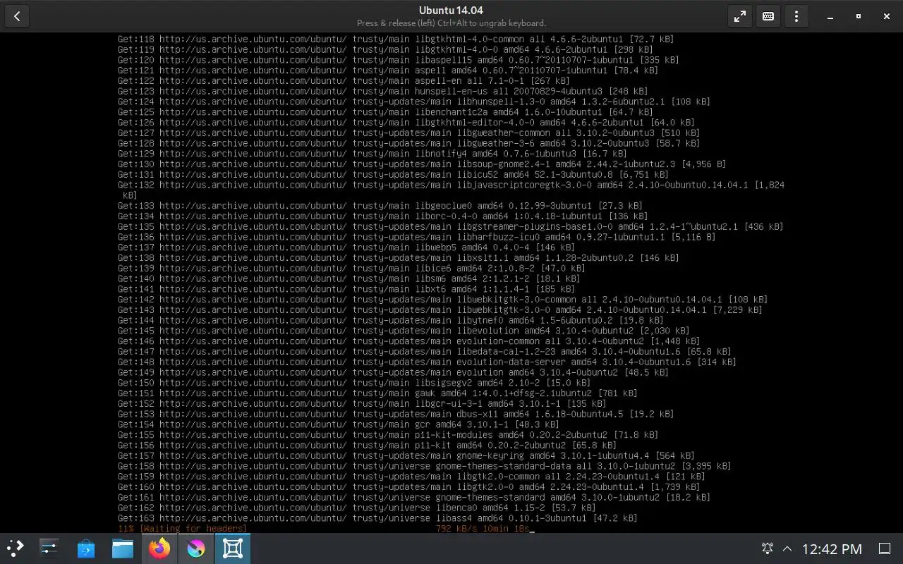The width and height of the screenshot is (903, 564).
Task: Minimize the Ubuntu 14.04 window
Action: [830, 16]
